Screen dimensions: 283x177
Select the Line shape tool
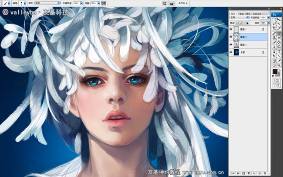click(279, 56)
